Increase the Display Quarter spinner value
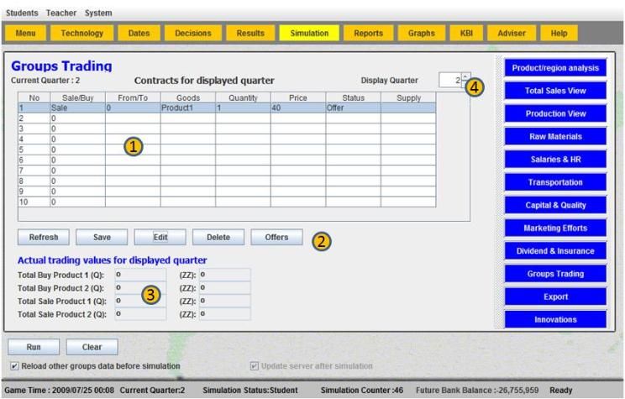Viewport: 625px width, 399px height. [x=466, y=76]
